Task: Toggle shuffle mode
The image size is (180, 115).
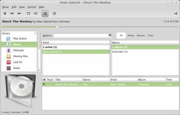Action: 35,14
